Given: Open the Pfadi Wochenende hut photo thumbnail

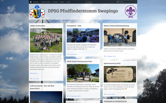Looking at the screenshot, I should pyautogui.click(x=83, y=73).
